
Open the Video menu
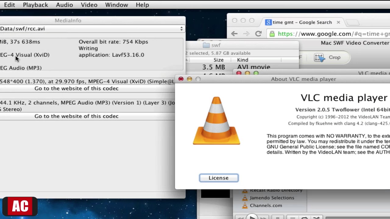pos(89,5)
